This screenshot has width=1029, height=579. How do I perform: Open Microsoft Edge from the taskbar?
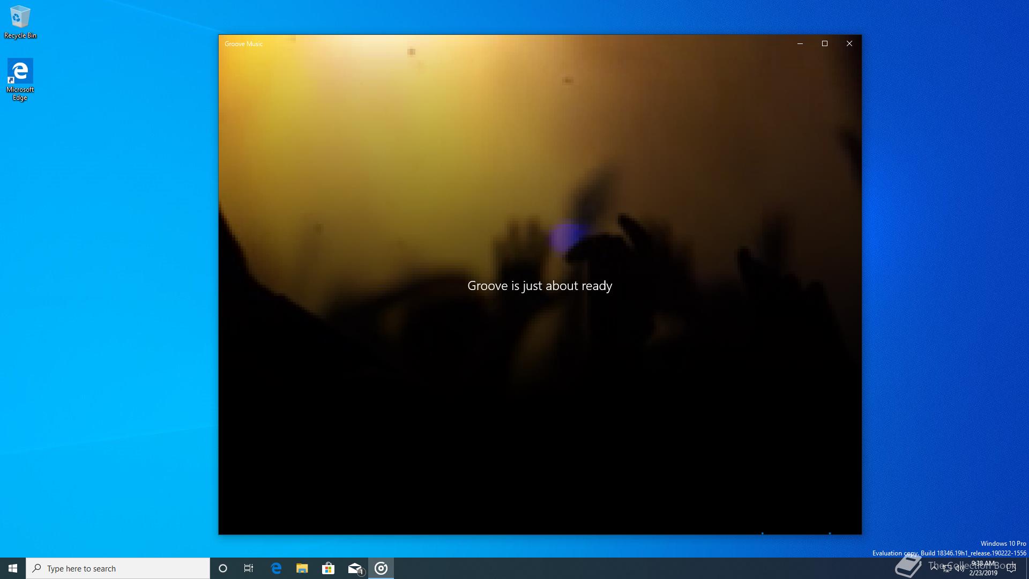click(276, 568)
